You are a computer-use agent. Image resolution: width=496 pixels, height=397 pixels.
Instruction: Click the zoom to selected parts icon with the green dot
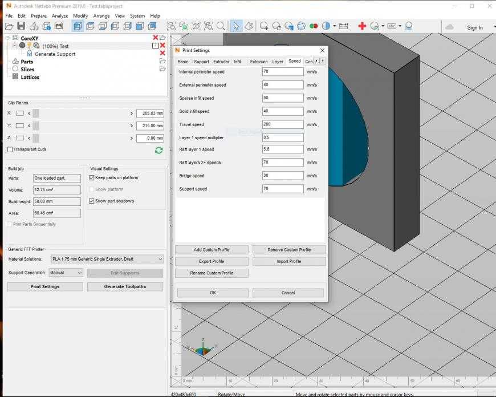click(x=184, y=26)
